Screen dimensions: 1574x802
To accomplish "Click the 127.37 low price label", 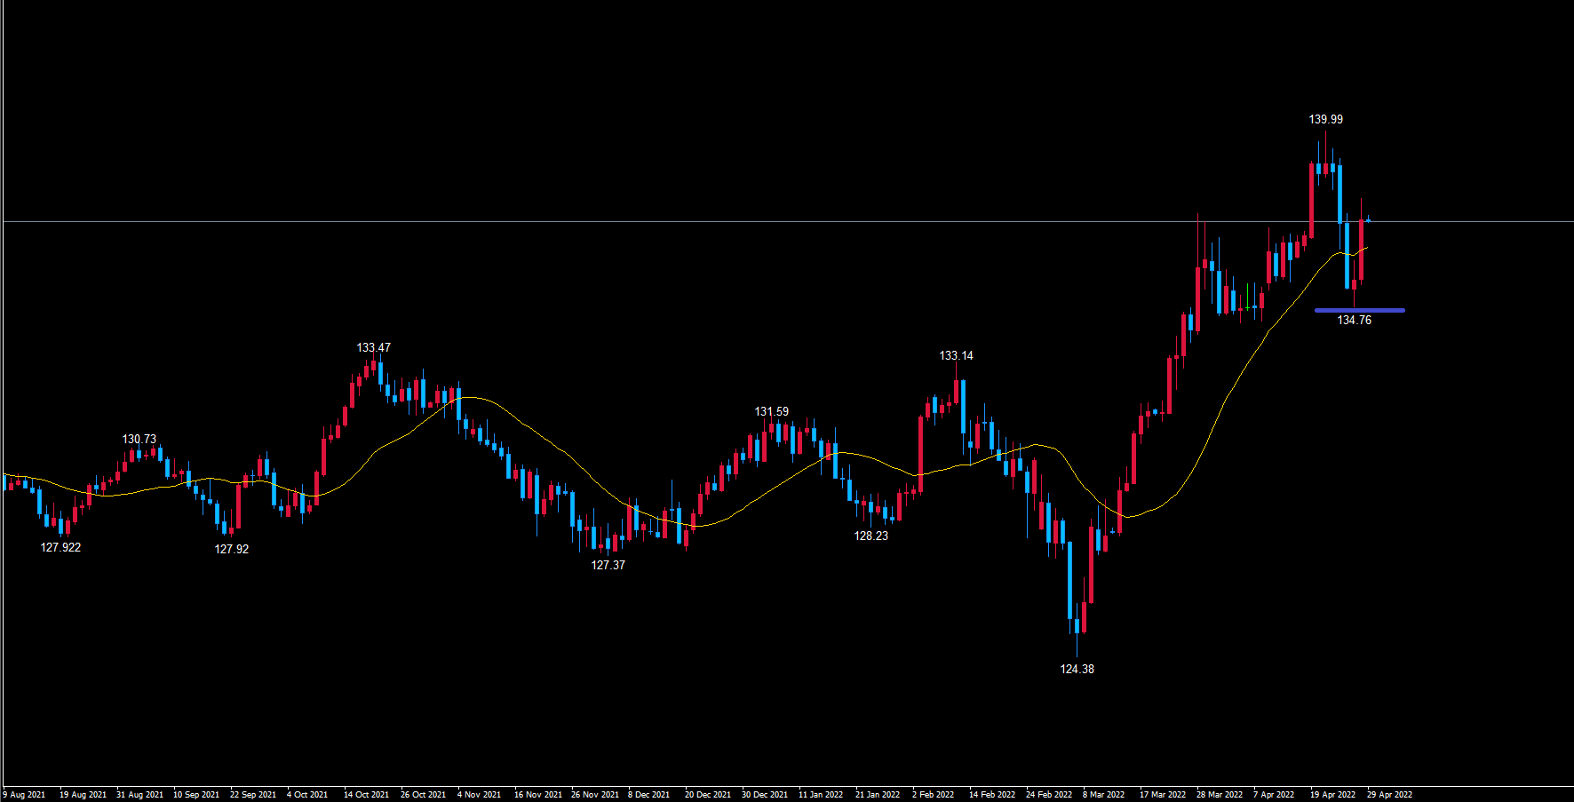I will [x=608, y=565].
